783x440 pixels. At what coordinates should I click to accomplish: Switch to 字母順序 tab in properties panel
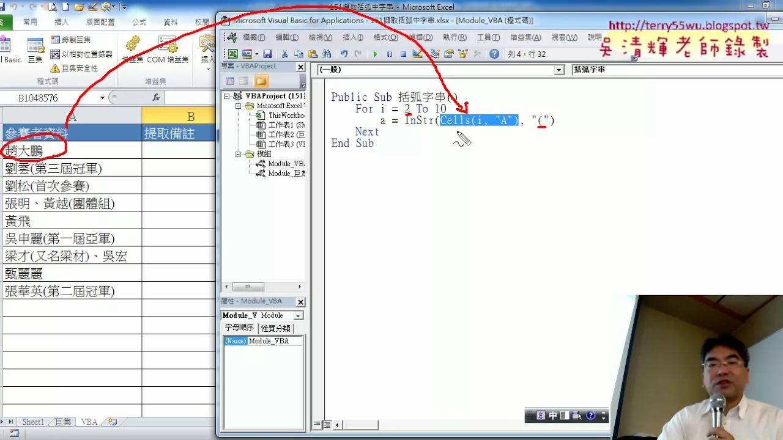[x=239, y=328]
